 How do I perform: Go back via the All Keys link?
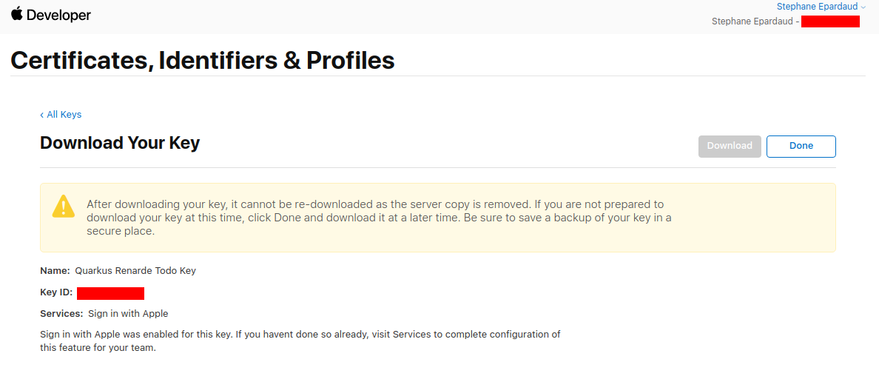point(64,115)
